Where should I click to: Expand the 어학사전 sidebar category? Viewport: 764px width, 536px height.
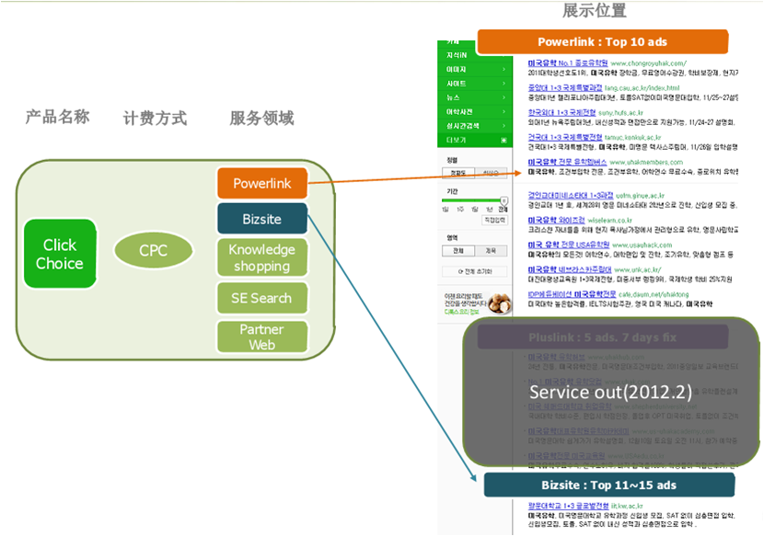click(475, 112)
